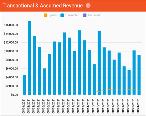Viewport: 146px width, 116px height.
Task: Select the 08/04/2021 transacted bar
Action: coord(39,71)
